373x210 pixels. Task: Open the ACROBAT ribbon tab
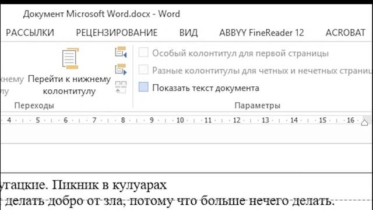[x=346, y=33]
